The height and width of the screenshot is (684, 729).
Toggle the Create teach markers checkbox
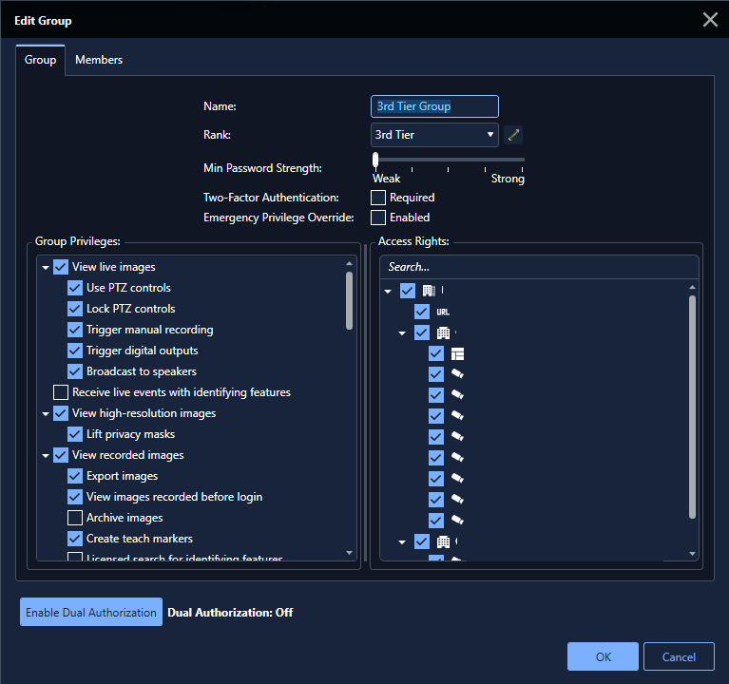(75, 539)
